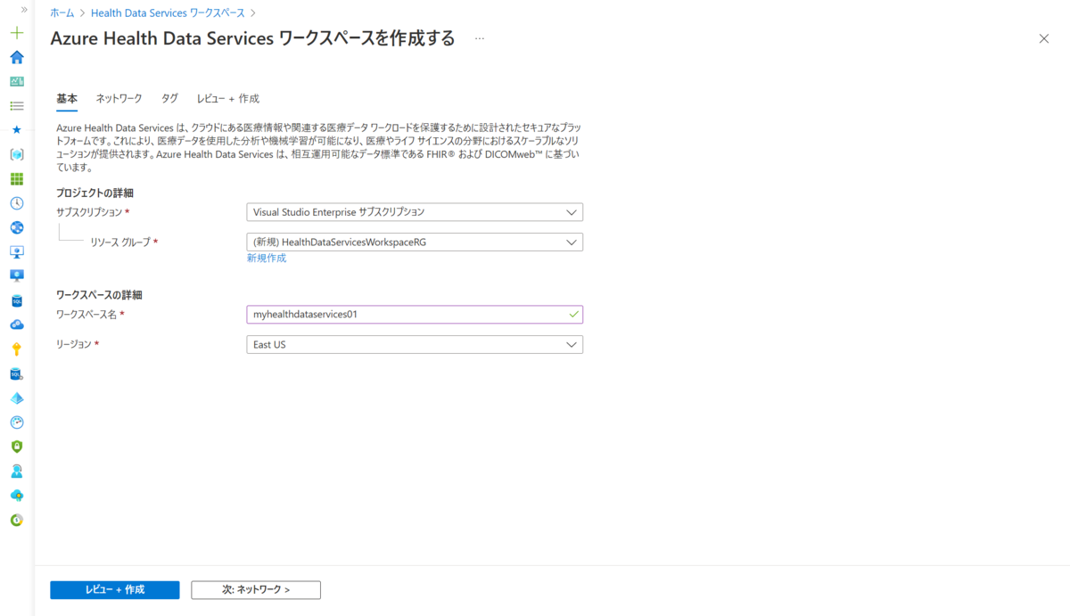Viewport: 1070px width, 616px height.
Task: Click the ワークスペースの詳細 heading
Action: pyautogui.click(x=99, y=295)
